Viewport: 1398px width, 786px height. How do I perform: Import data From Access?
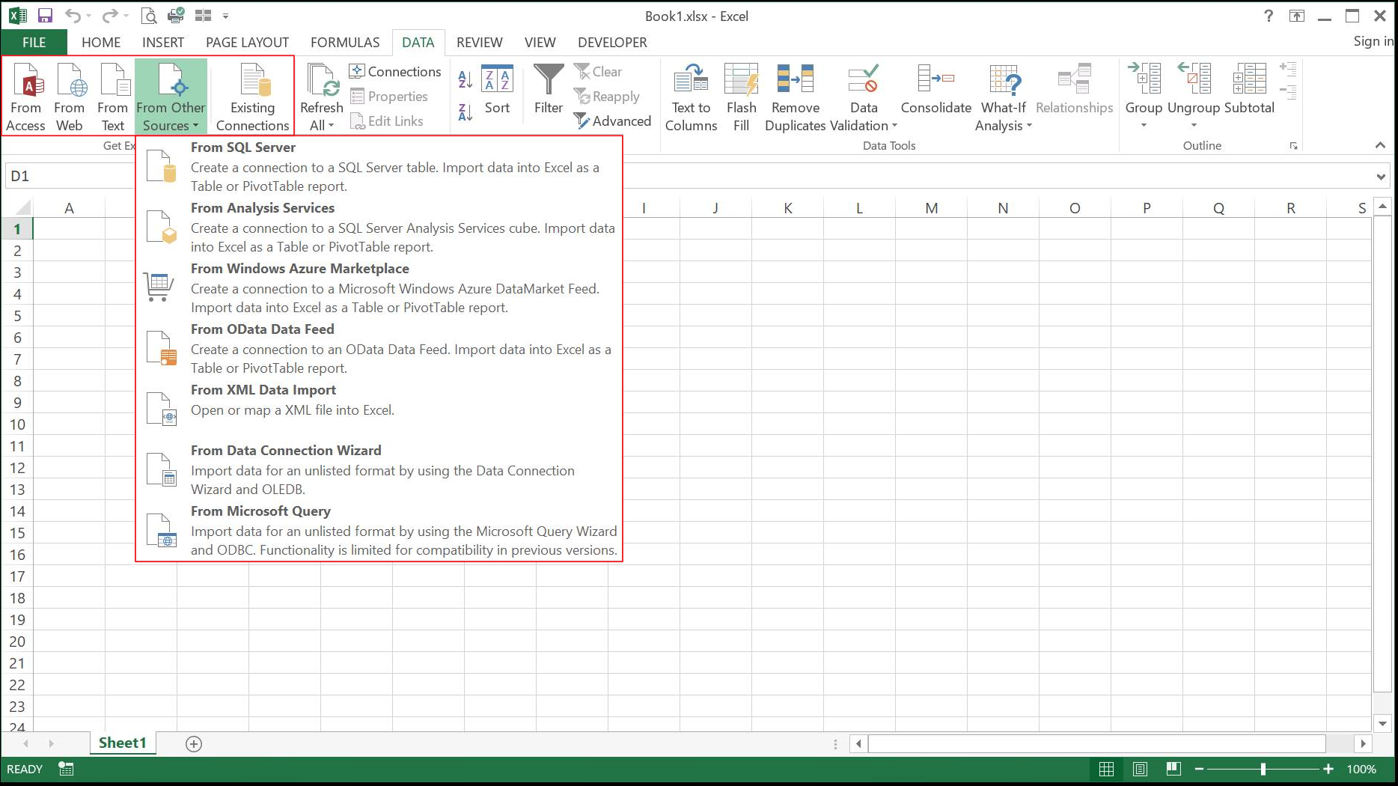pyautogui.click(x=26, y=97)
